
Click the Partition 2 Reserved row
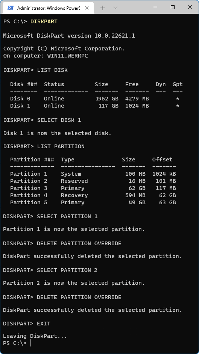pos(93,181)
